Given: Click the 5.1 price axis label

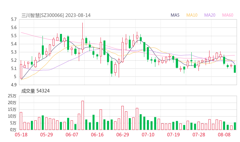Looking at the screenshot, I should click(x=14, y=68).
